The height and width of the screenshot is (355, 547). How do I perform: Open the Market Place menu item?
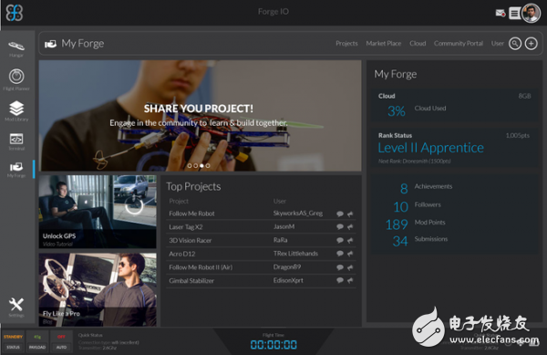point(384,43)
